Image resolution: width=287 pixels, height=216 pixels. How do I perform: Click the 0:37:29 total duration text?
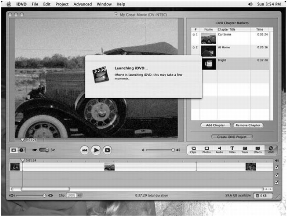click(151, 195)
